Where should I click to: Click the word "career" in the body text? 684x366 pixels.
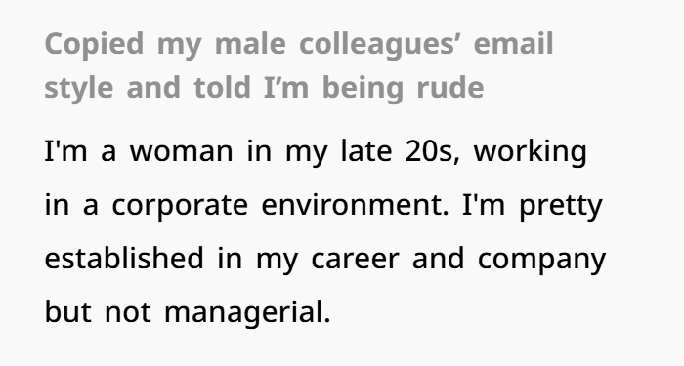click(355, 260)
